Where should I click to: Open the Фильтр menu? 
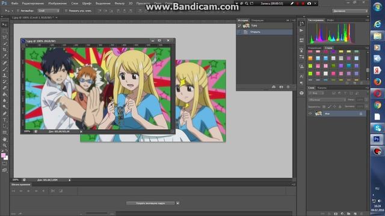tap(120, 4)
